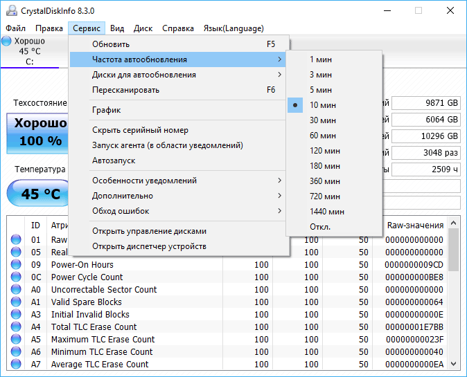This screenshot has height=377, width=467.
Task: Click the Хорошо 100 % health status button
Action: coord(38,134)
